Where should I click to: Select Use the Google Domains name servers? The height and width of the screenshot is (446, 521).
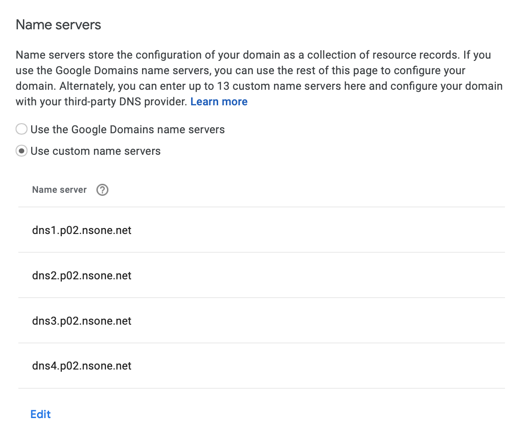tap(22, 129)
